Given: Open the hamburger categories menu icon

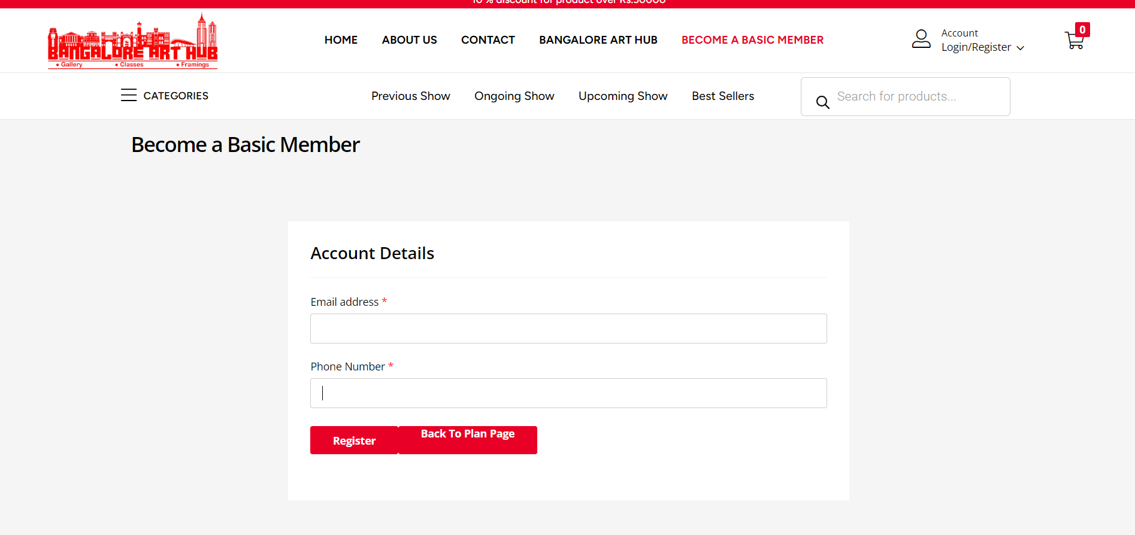Looking at the screenshot, I should tap(128, 96).
